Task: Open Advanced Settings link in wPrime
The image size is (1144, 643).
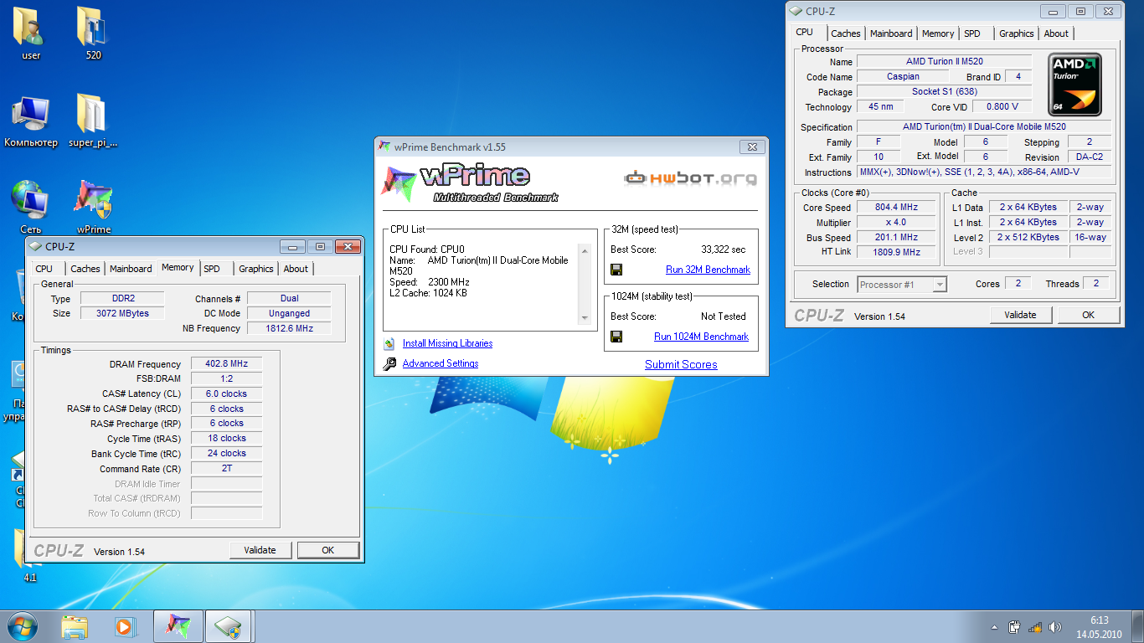Action: pyautogui.click(x=441, y=363)
